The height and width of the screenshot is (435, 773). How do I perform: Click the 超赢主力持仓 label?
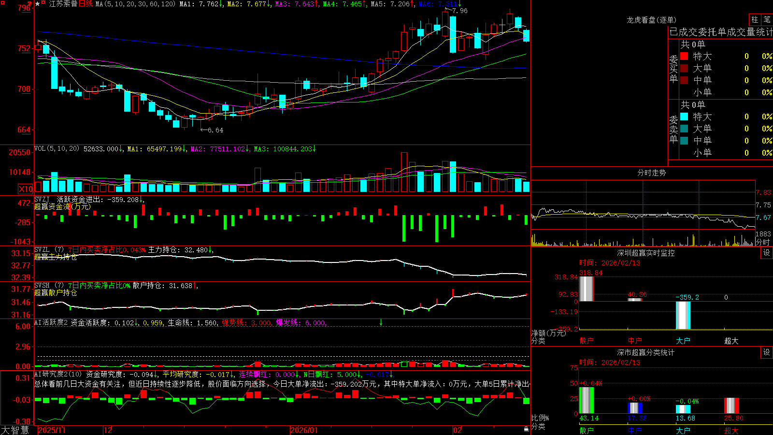[56, 257]
